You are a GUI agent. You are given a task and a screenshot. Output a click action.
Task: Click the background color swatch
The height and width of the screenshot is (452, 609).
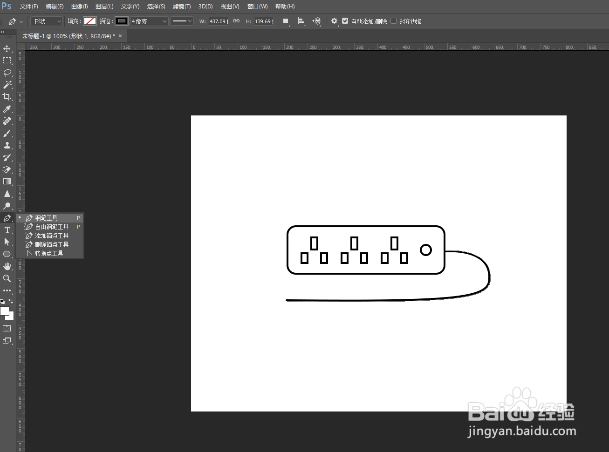[11, 317]
